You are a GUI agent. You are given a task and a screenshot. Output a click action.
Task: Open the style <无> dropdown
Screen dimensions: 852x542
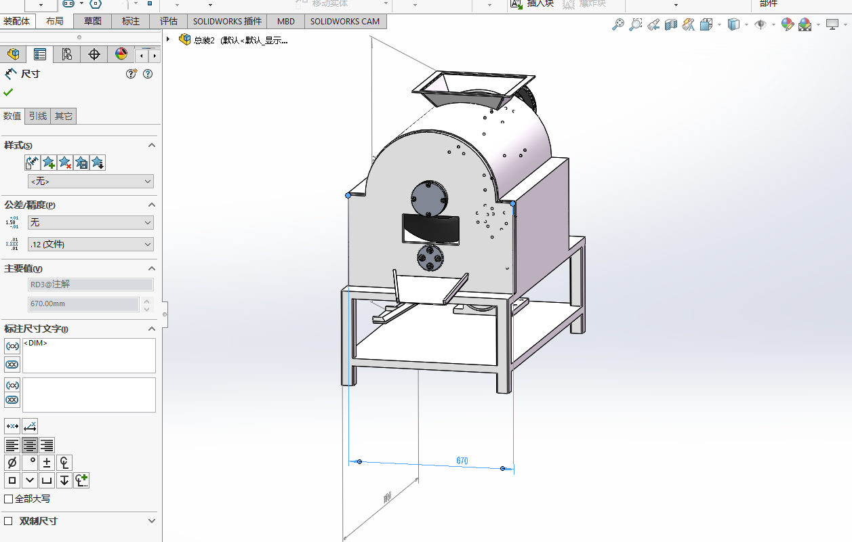pos(91,182)
